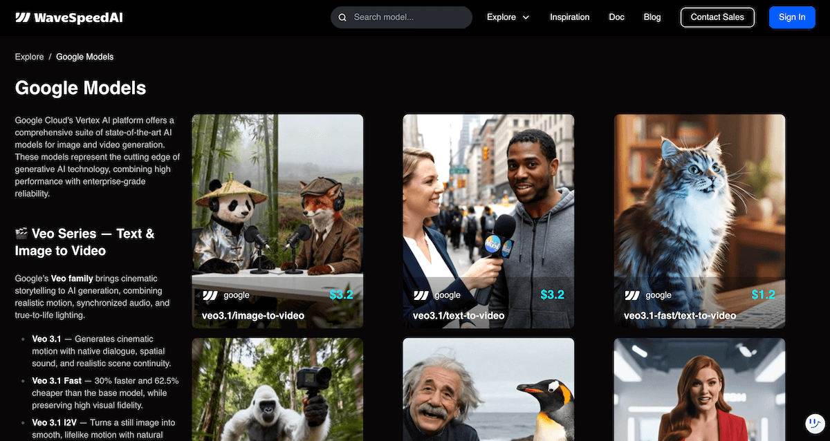This screenshot has height=441, width=830.
Task: Go to the Blog page
Action: (652, 17)
